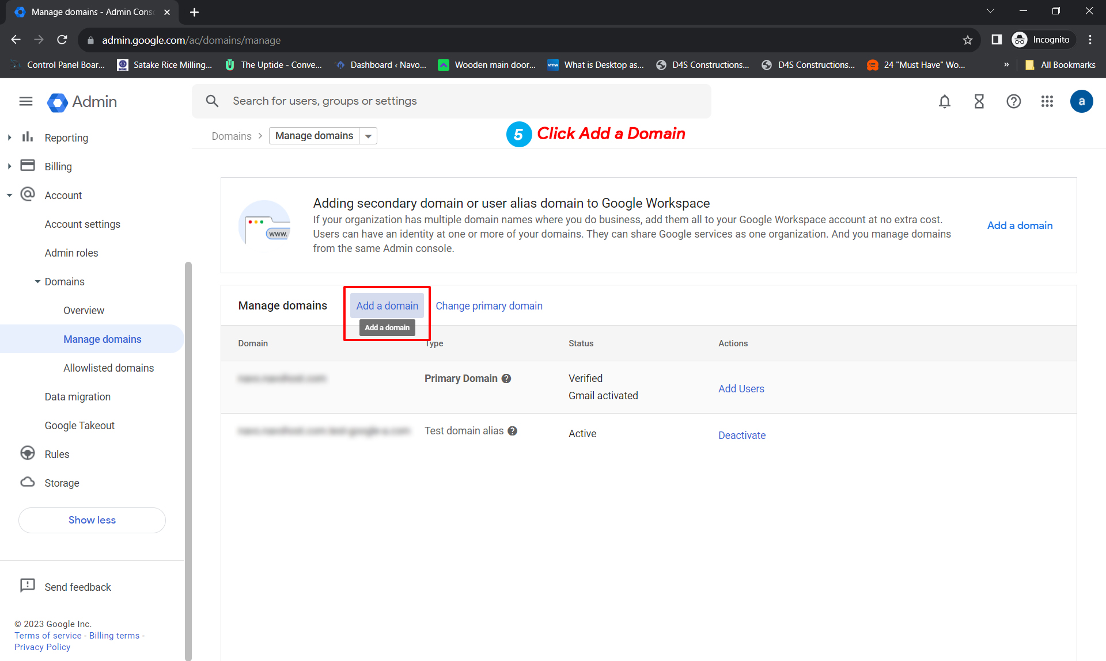Open Change primary domain
1106x661 pixels.
[x=488, y=305]
